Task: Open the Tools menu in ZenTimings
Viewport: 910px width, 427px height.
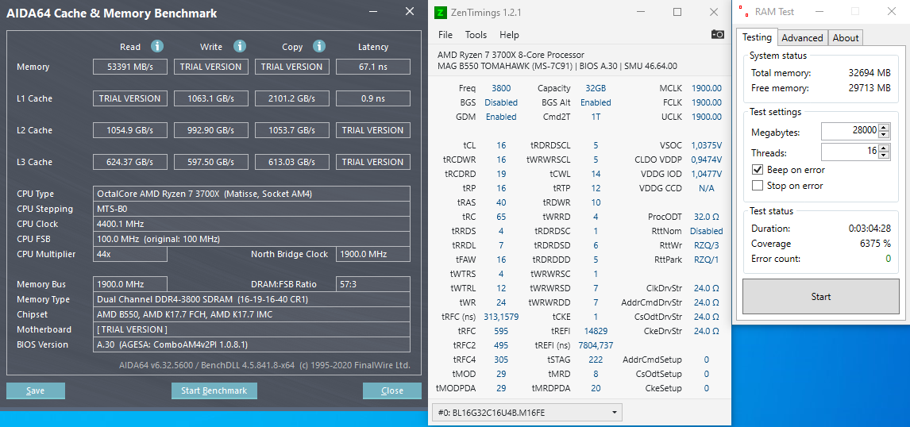Action: click(476, 35)
